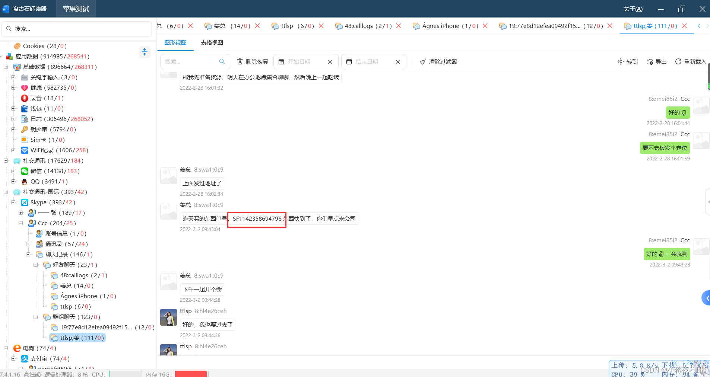Open the 苹果测试 menu tab

(76, 8)
